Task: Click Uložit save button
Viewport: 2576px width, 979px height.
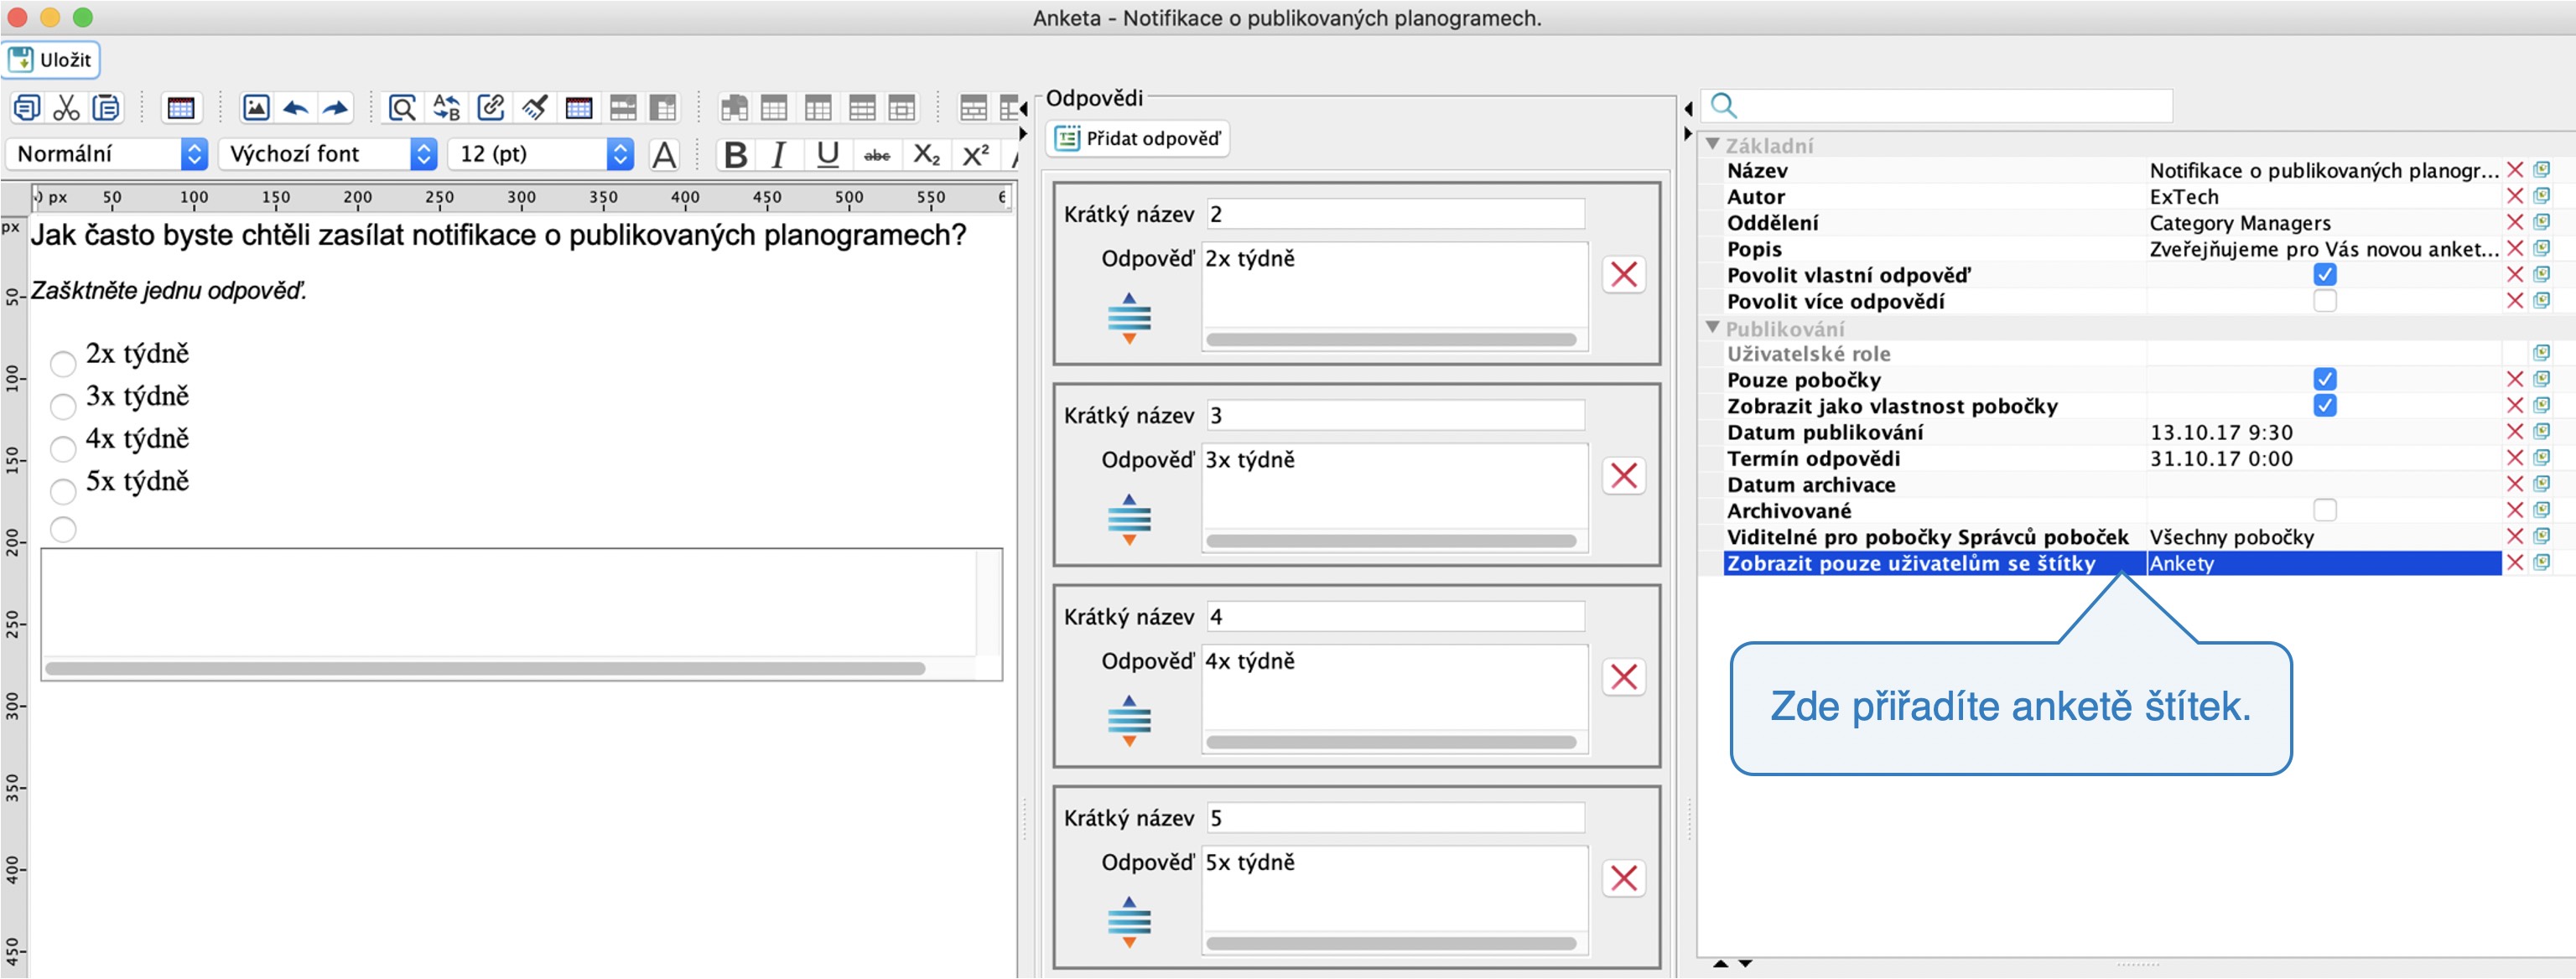Action: click(x=51, y=60)
